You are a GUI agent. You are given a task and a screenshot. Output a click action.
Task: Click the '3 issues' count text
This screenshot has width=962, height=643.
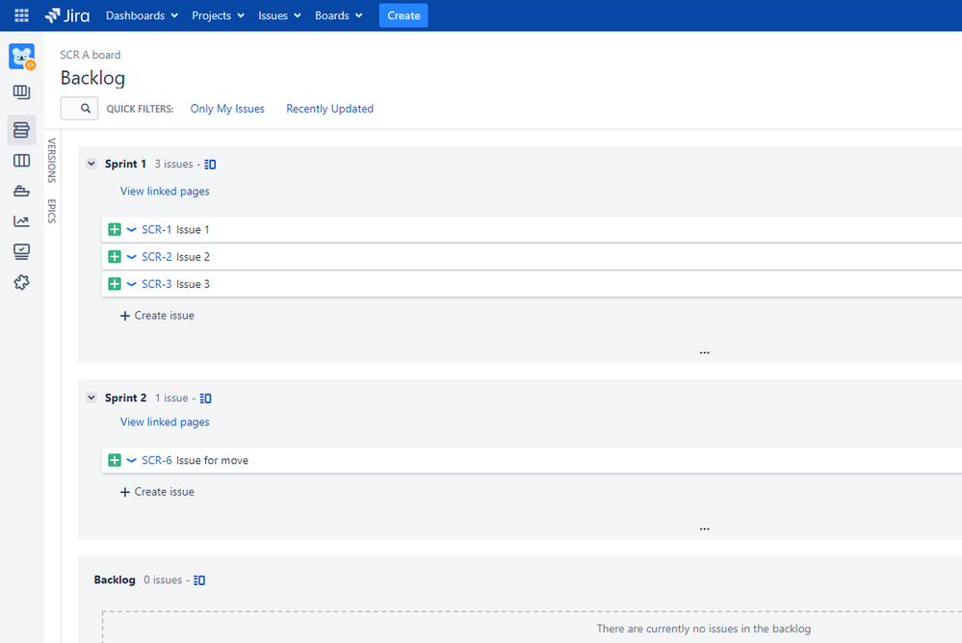click(173, 164)
